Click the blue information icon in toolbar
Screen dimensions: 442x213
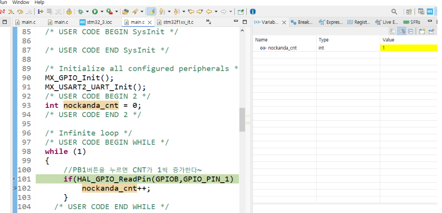253,11
